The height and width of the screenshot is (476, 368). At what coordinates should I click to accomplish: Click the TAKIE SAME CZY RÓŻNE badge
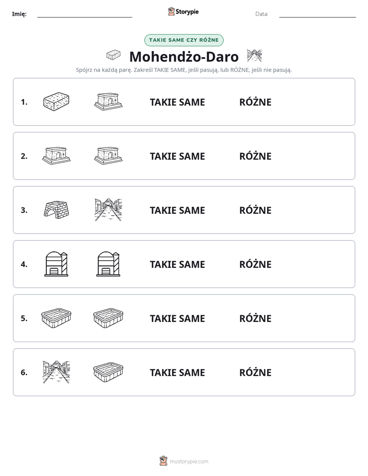coord(183,40)
